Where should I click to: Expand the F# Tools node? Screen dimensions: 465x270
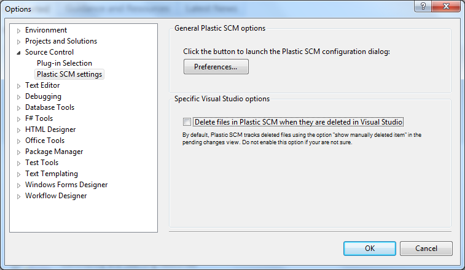pos(19,119)
